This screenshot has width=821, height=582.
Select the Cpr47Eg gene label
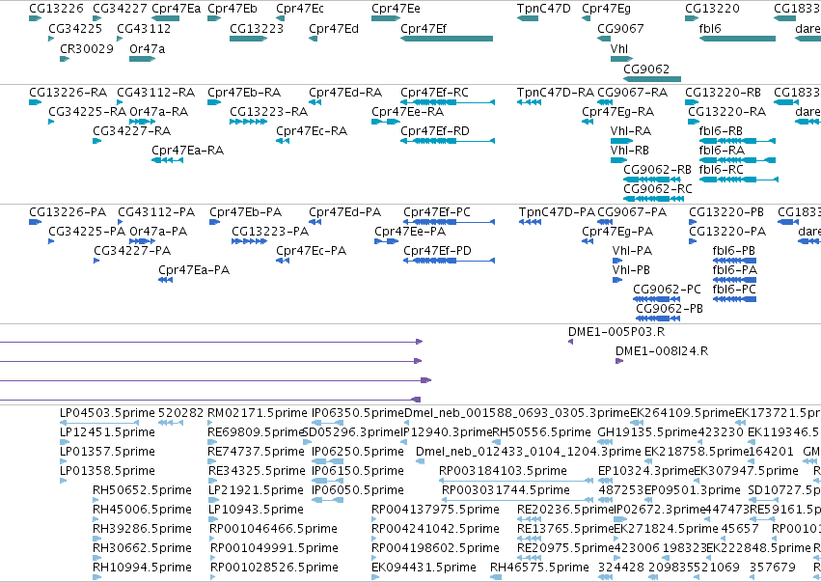pyautogui.click(x=606, y=9)
